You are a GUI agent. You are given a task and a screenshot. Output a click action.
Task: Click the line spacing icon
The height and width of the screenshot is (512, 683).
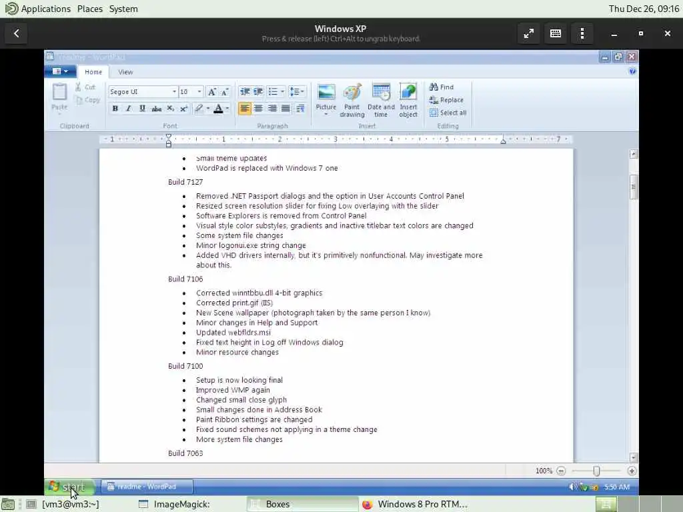(x=295, y=91)
